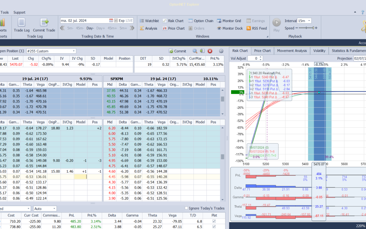This screenshot has height=229, width=366.
Task: Step forward with the double right chevron
Action: [x=132, y=28]
